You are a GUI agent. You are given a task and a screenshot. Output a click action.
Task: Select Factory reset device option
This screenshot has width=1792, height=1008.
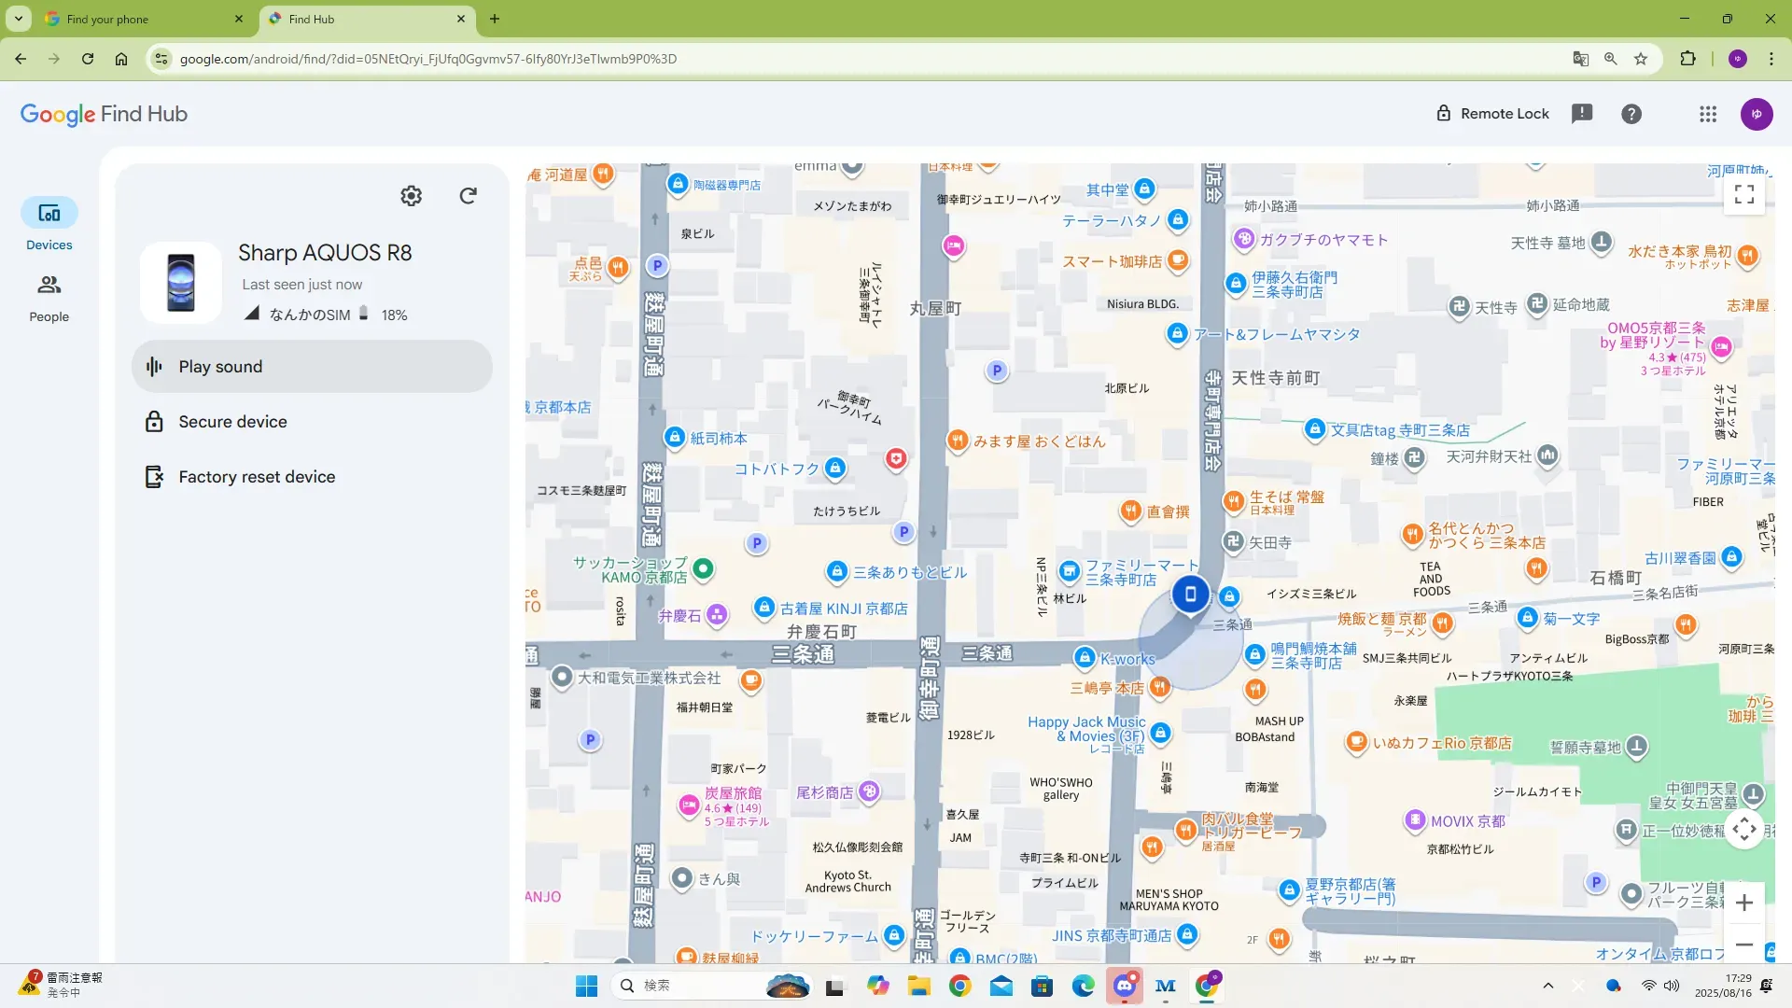pos(256,477)
